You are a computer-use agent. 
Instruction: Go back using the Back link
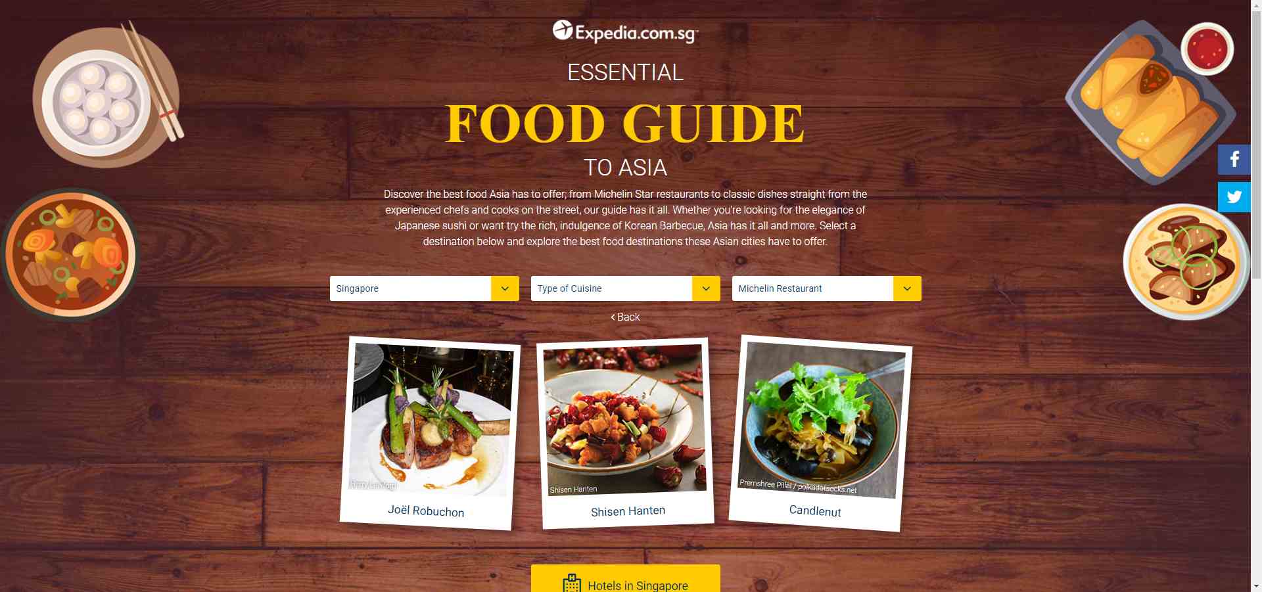[625, 317]
